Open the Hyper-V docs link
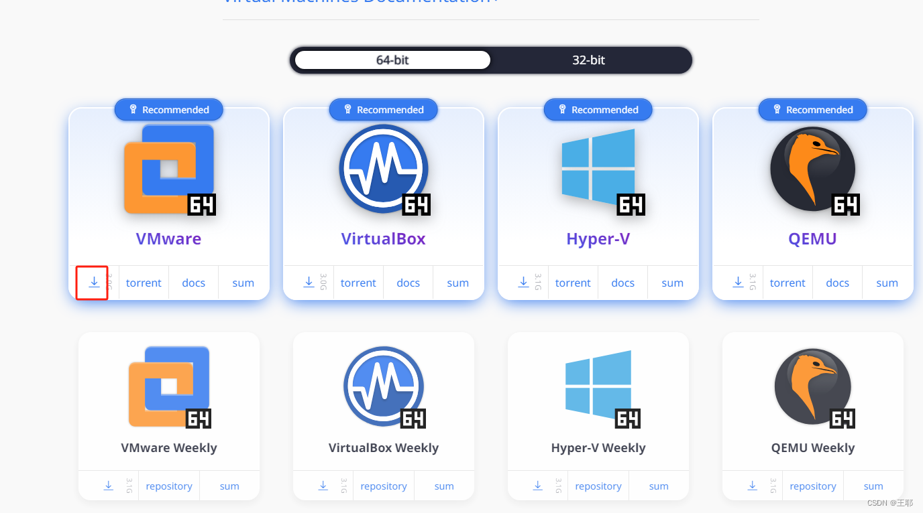This screenshot has height=513, width=923. (x=623, y=283)
